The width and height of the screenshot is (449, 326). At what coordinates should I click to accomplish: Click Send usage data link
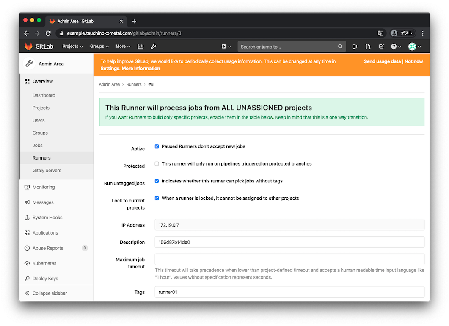coord(382,61)
